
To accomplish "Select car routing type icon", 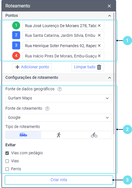I will pyautogui.click(x=23, y=135).
